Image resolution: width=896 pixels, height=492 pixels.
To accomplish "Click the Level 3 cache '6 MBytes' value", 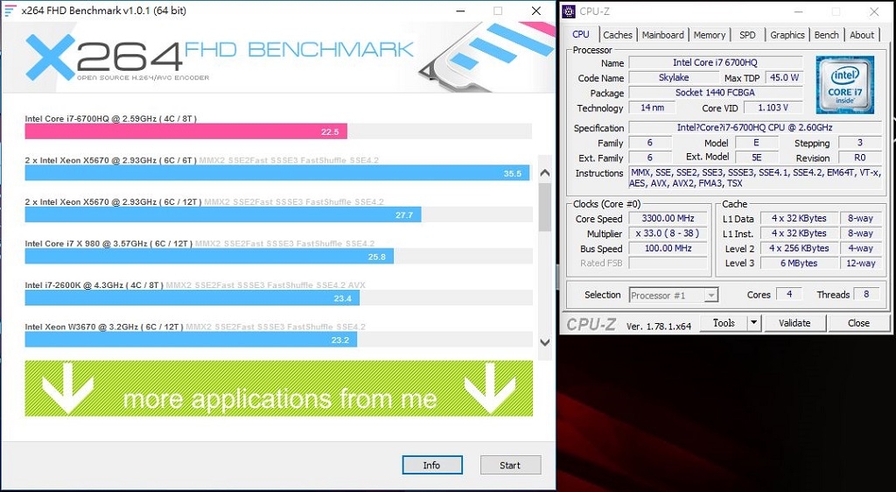I will pos(798,264).
